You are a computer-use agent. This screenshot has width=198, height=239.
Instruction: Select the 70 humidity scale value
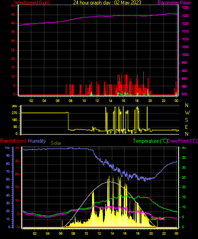coord(8,171)
